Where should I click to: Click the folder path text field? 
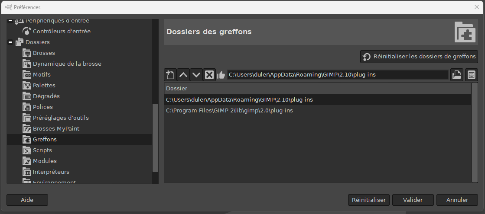(338, 75)
